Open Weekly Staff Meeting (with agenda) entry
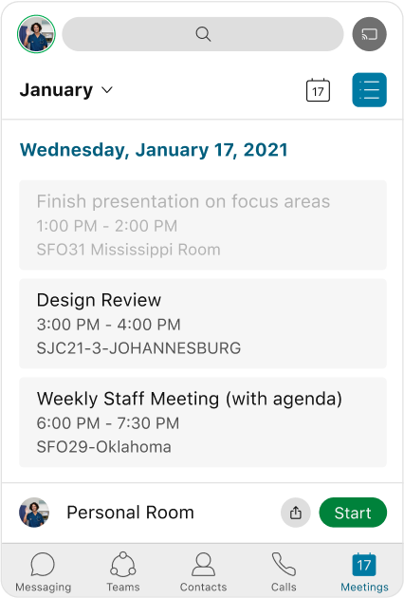The width and height of the screenshot is (404, 598). pyautogui.click(x=203, y=422)
